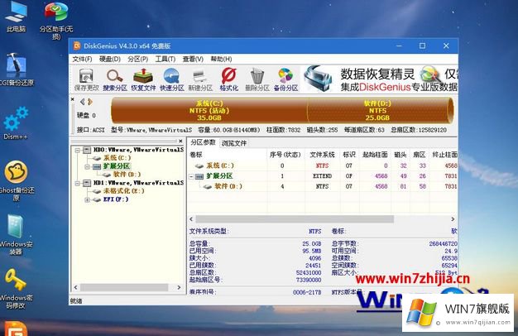Click the partition table horizontal scrollbar thumb
This screenshot has height=336, width=518.
[x=295, y=219]
